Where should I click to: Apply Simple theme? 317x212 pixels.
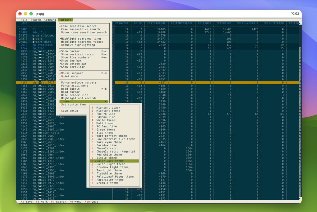click(114, 158)
